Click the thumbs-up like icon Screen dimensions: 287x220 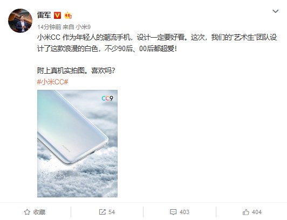click(x=246, y=212)
